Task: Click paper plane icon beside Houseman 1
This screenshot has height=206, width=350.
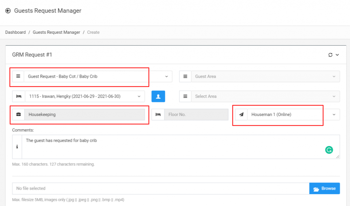Action: pos(241,115)
